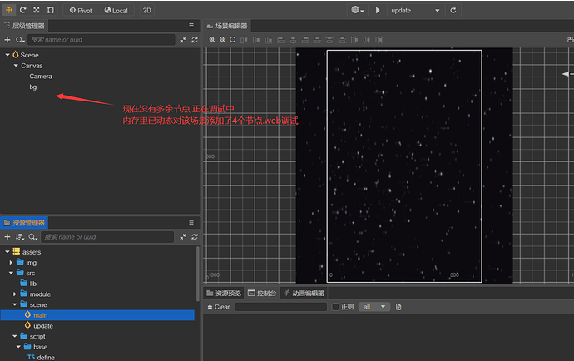Click the refresh preview icon beside update
Image resolution: width=574 pixels, height=361 pixels.
pos(453,10)
